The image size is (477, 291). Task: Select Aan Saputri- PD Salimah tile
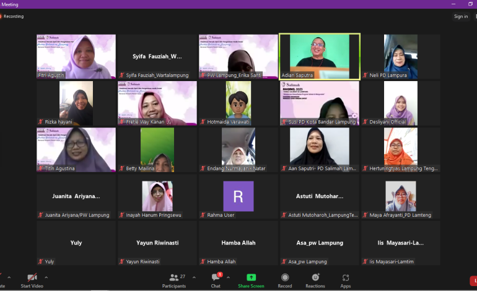click(320, 150)
